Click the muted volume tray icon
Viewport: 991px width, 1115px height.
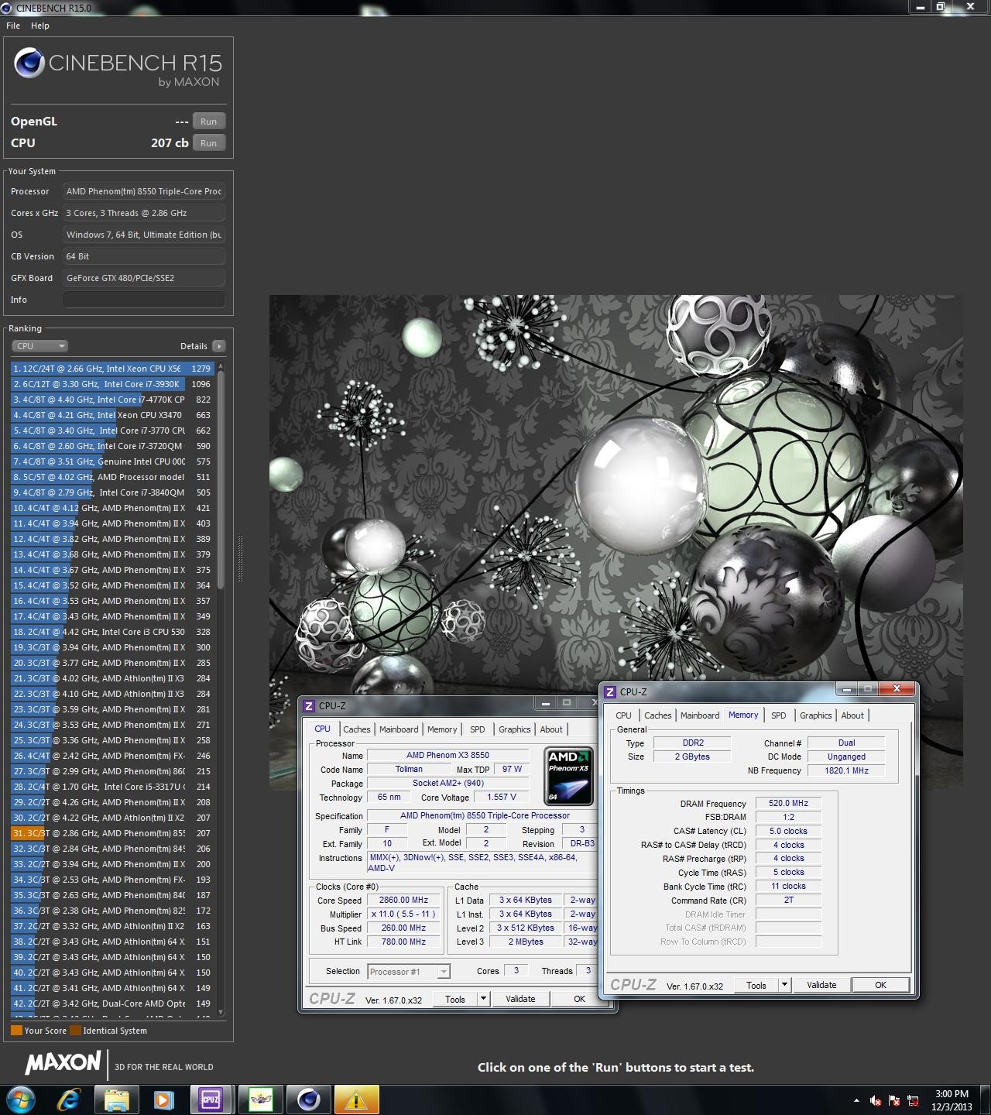[876, 1100]
